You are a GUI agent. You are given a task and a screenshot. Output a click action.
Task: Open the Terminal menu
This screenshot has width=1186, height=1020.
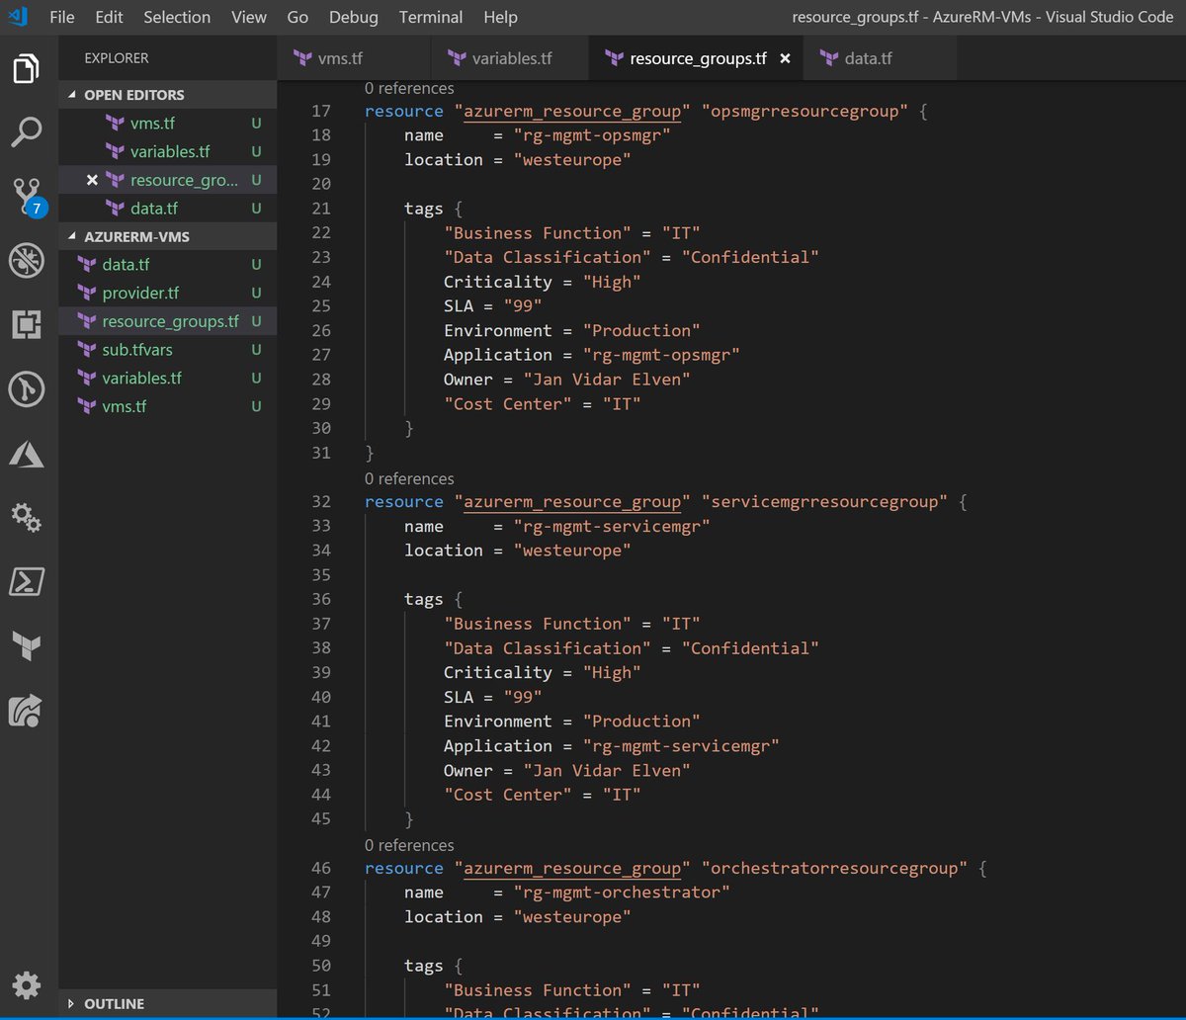[431, 17]
